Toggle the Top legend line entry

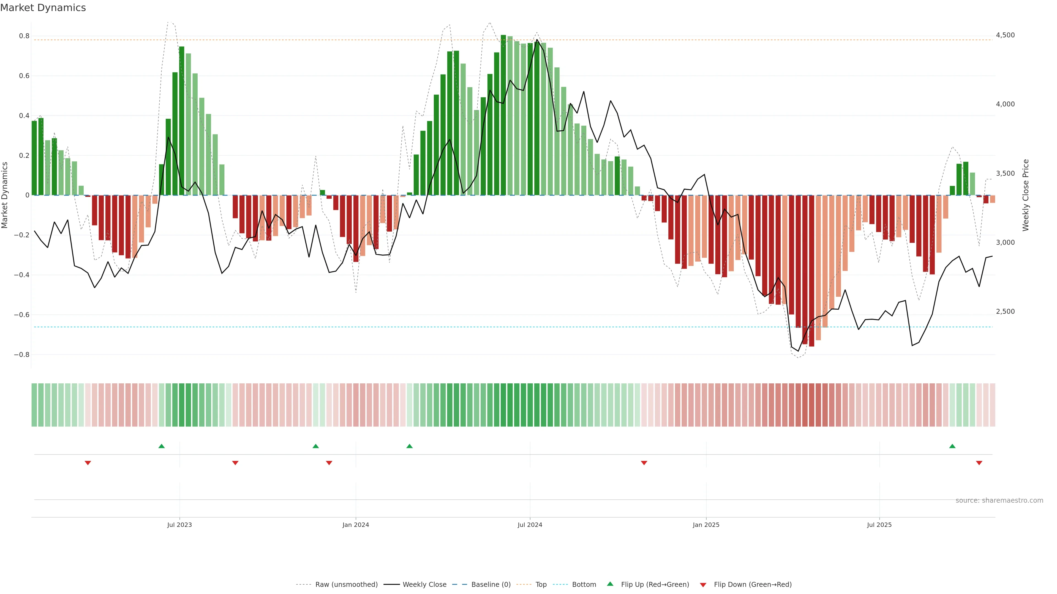(541, 584)
